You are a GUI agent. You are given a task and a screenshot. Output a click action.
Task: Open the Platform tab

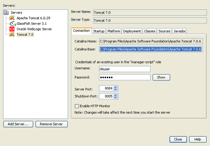[x=114, y=31]
